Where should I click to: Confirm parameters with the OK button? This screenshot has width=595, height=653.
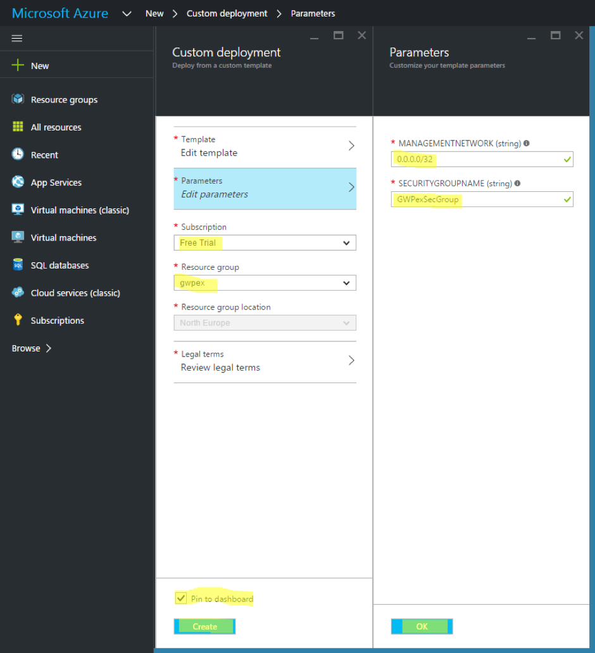(422, 626)
